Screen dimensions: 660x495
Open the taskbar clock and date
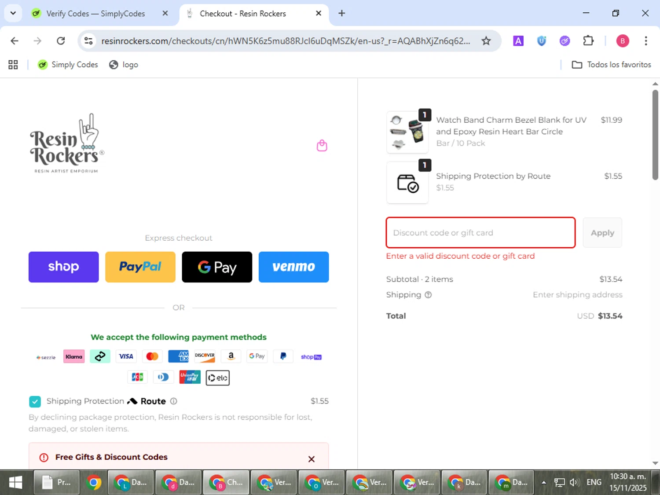628,483
